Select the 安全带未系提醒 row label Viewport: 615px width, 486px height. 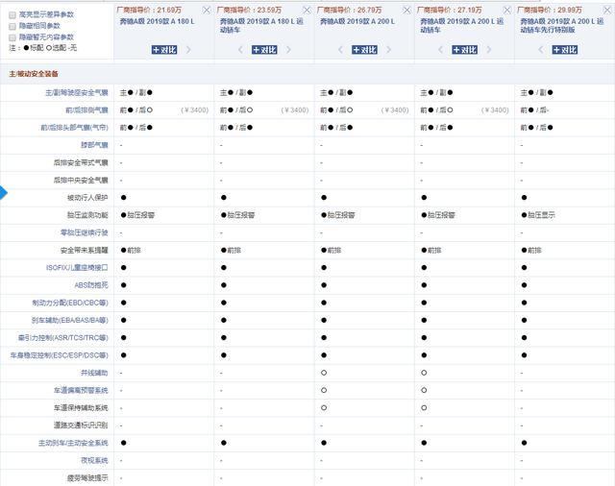[84, 251]
